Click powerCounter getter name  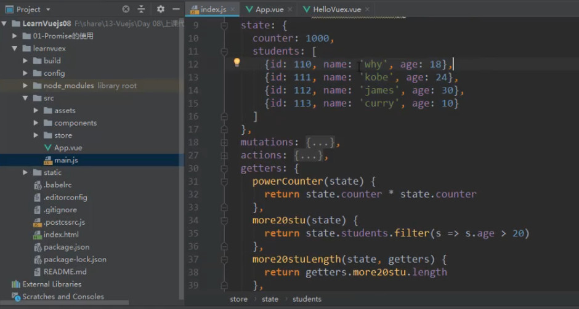pos(288,181)
